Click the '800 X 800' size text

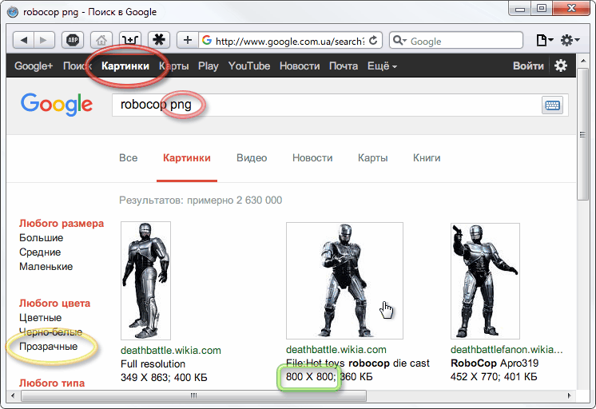[310, 377]
